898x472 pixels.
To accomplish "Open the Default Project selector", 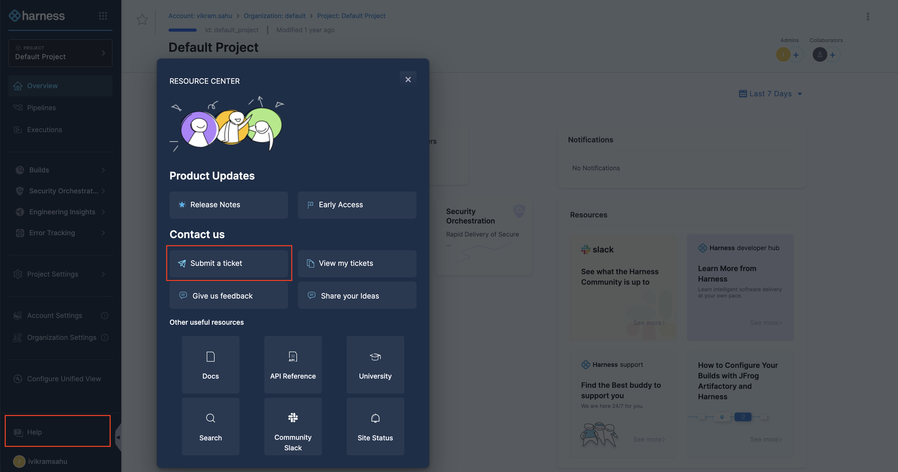I will click(x=60, y=53).
